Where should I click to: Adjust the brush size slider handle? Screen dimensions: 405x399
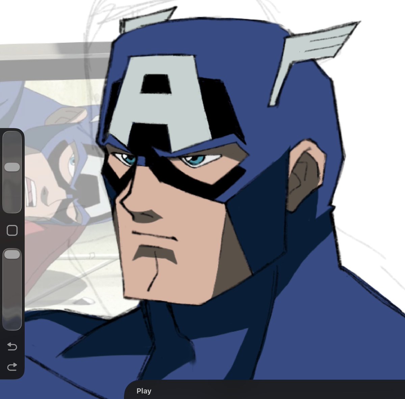pos(12,167)
